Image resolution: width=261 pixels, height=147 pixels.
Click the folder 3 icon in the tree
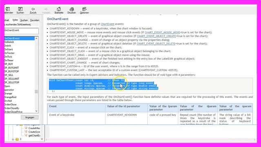[x=17, y=139]
